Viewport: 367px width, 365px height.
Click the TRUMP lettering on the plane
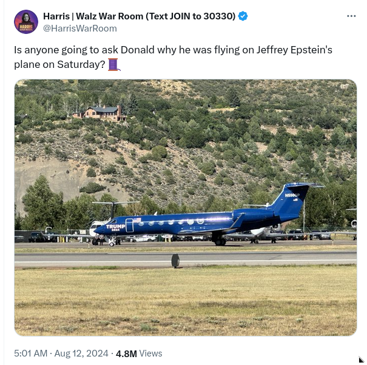click(x=115, y=226)
